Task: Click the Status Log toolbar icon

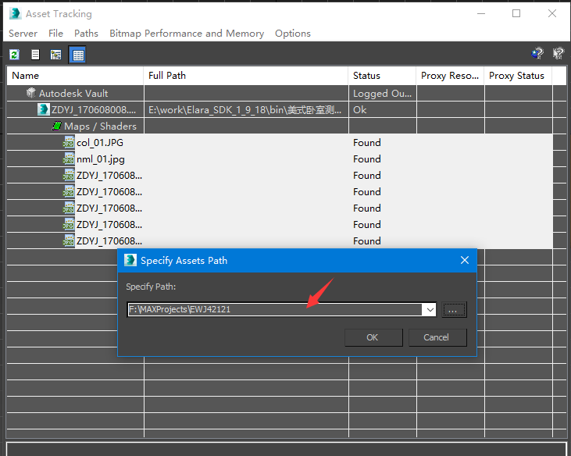Action: tap(35, 55)
